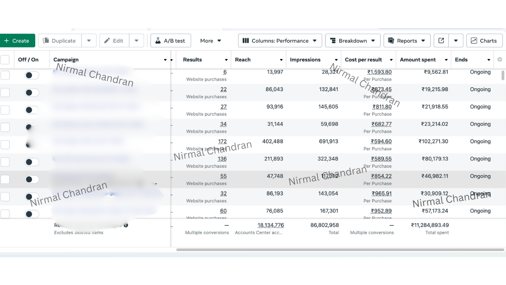Click the A/B test flask button

point(170,41)
